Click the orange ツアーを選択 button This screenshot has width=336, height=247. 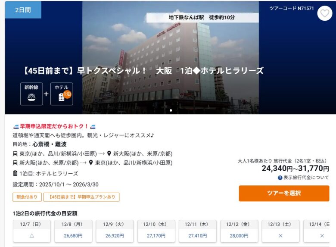point(284,193)
